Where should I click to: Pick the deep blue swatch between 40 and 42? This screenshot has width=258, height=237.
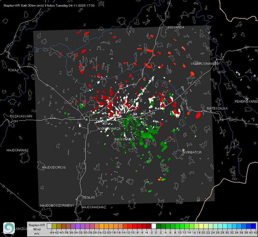[254, 226]
